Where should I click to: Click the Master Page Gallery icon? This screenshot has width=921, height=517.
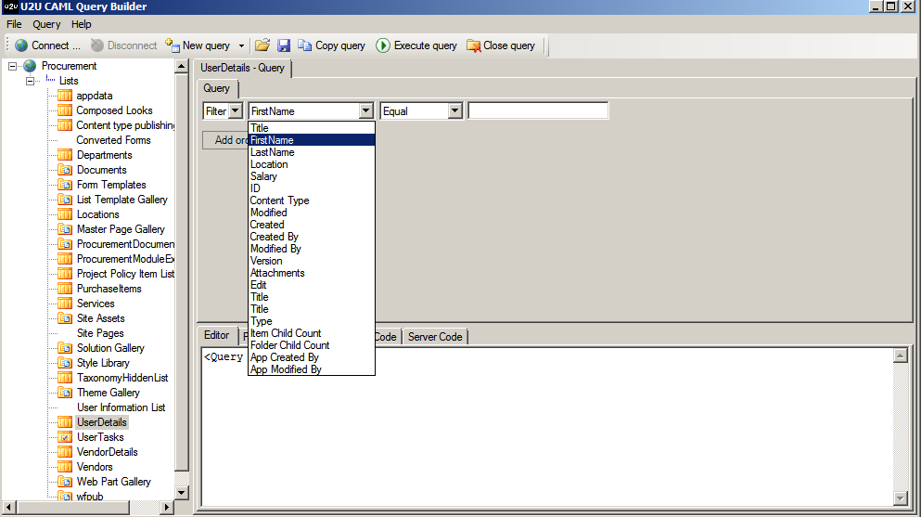tap(65, 229)
